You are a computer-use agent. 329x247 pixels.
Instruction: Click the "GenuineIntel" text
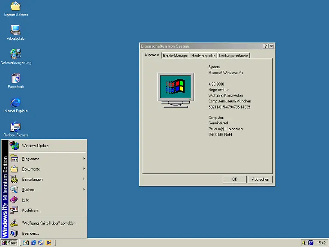tap(218, 123)
